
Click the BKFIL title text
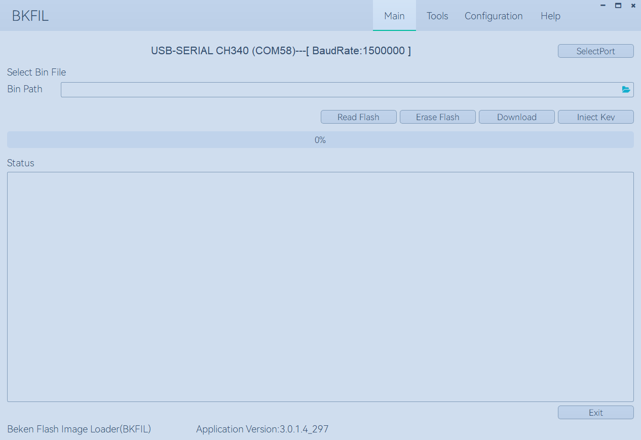tap(30, 16)
